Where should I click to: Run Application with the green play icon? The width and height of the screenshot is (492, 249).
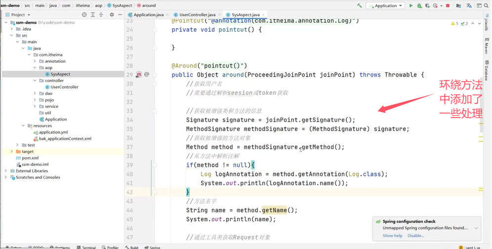coord(410,5)
